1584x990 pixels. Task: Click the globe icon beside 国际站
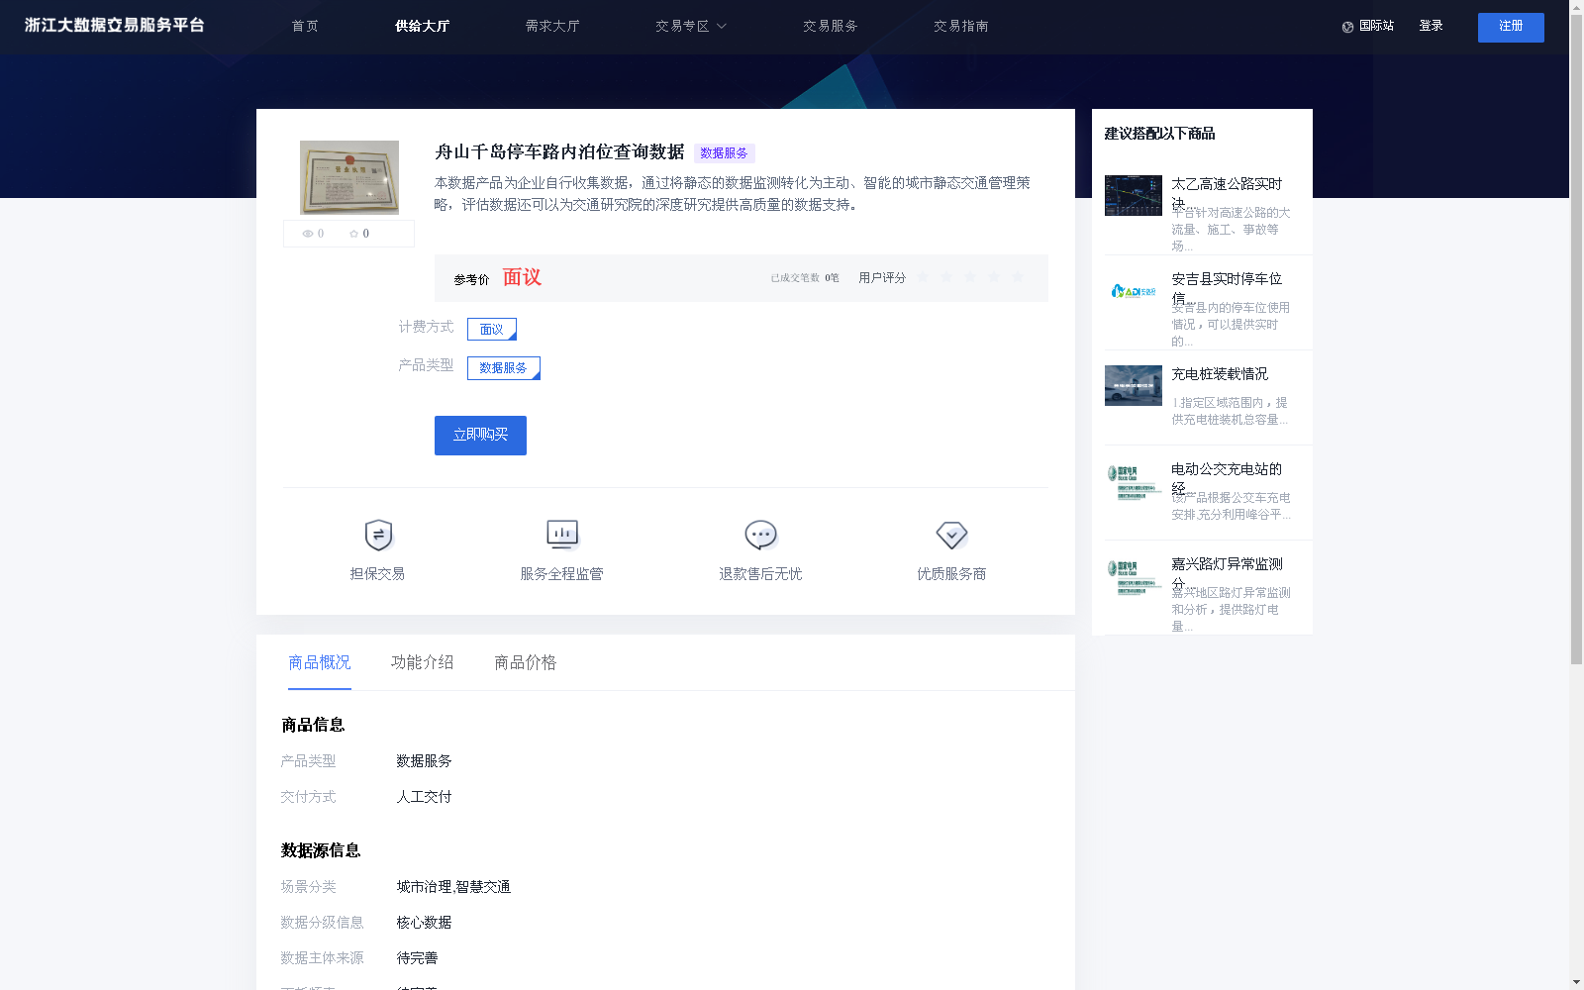click(1347, 27)
